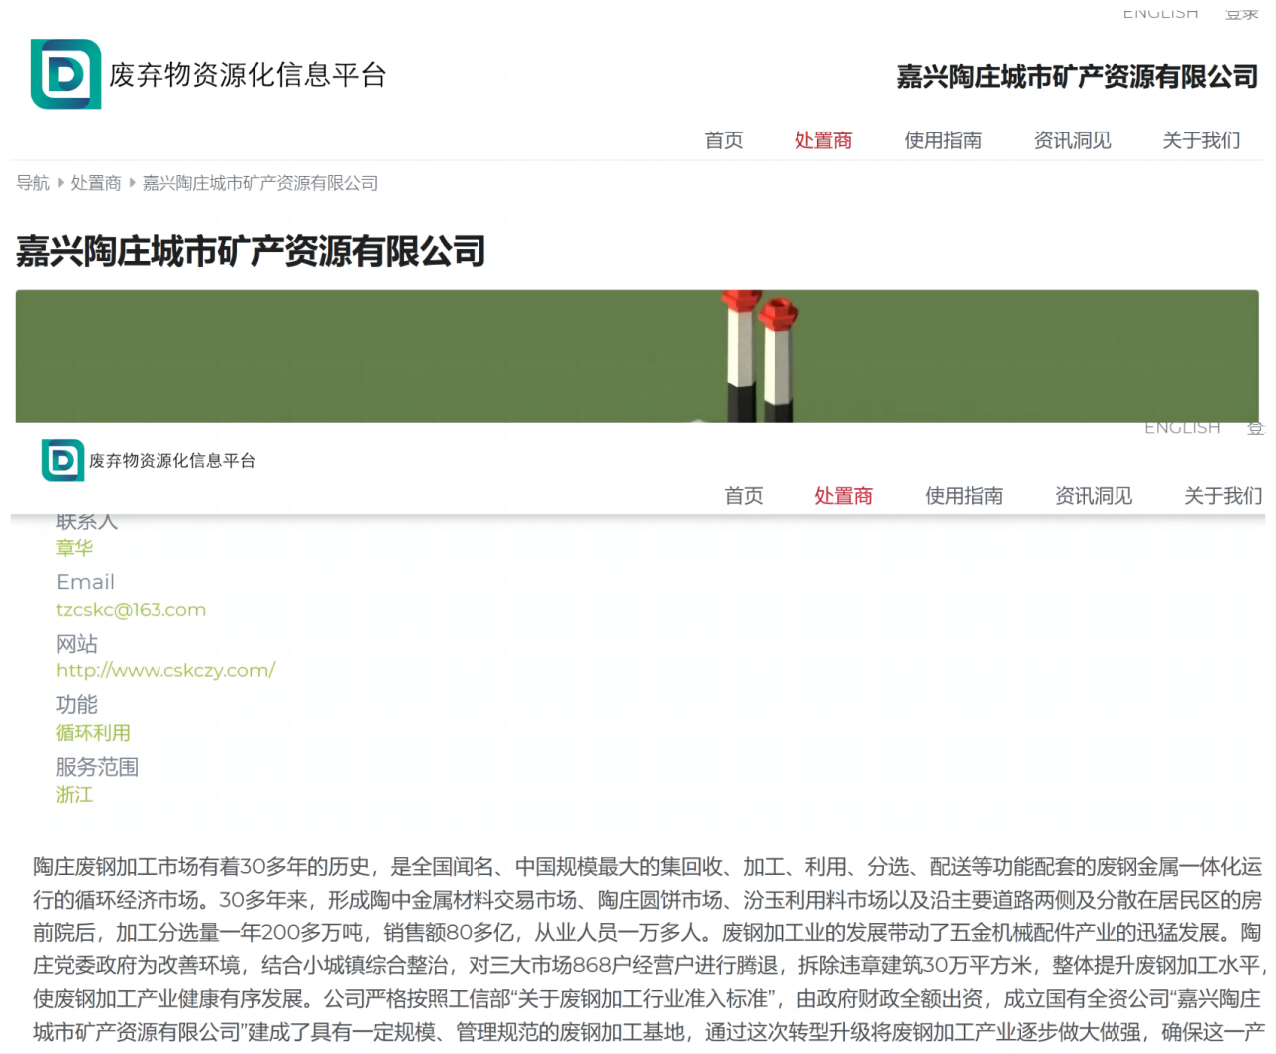Click the green banner image
The height and width of the screenshot is (1054, 1276).
pos(637,356)
